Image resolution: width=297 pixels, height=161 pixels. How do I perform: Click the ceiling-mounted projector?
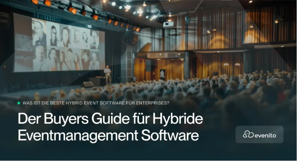(x=168, y=25)
